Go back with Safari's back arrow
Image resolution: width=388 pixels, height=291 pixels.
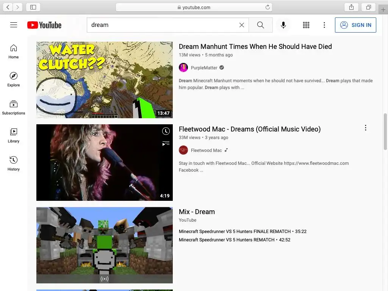[x=8, y=7]
